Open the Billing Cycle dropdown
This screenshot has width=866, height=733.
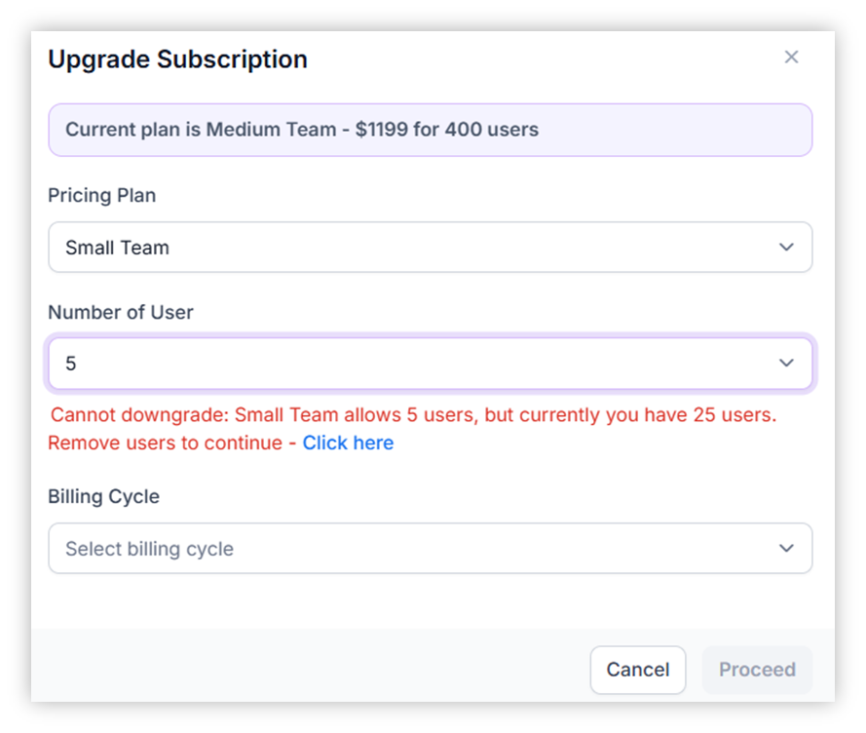click(x=430, y=549)
